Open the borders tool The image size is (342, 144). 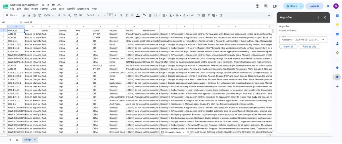click(150, 15)
